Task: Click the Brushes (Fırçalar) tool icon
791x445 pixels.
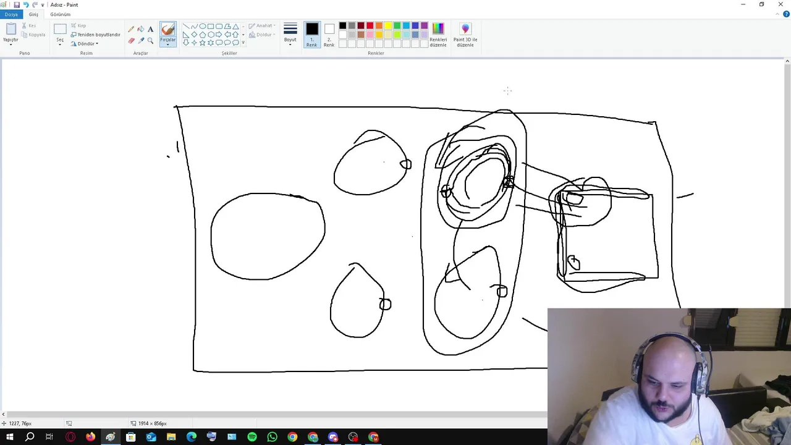Action: coord(167,29)
